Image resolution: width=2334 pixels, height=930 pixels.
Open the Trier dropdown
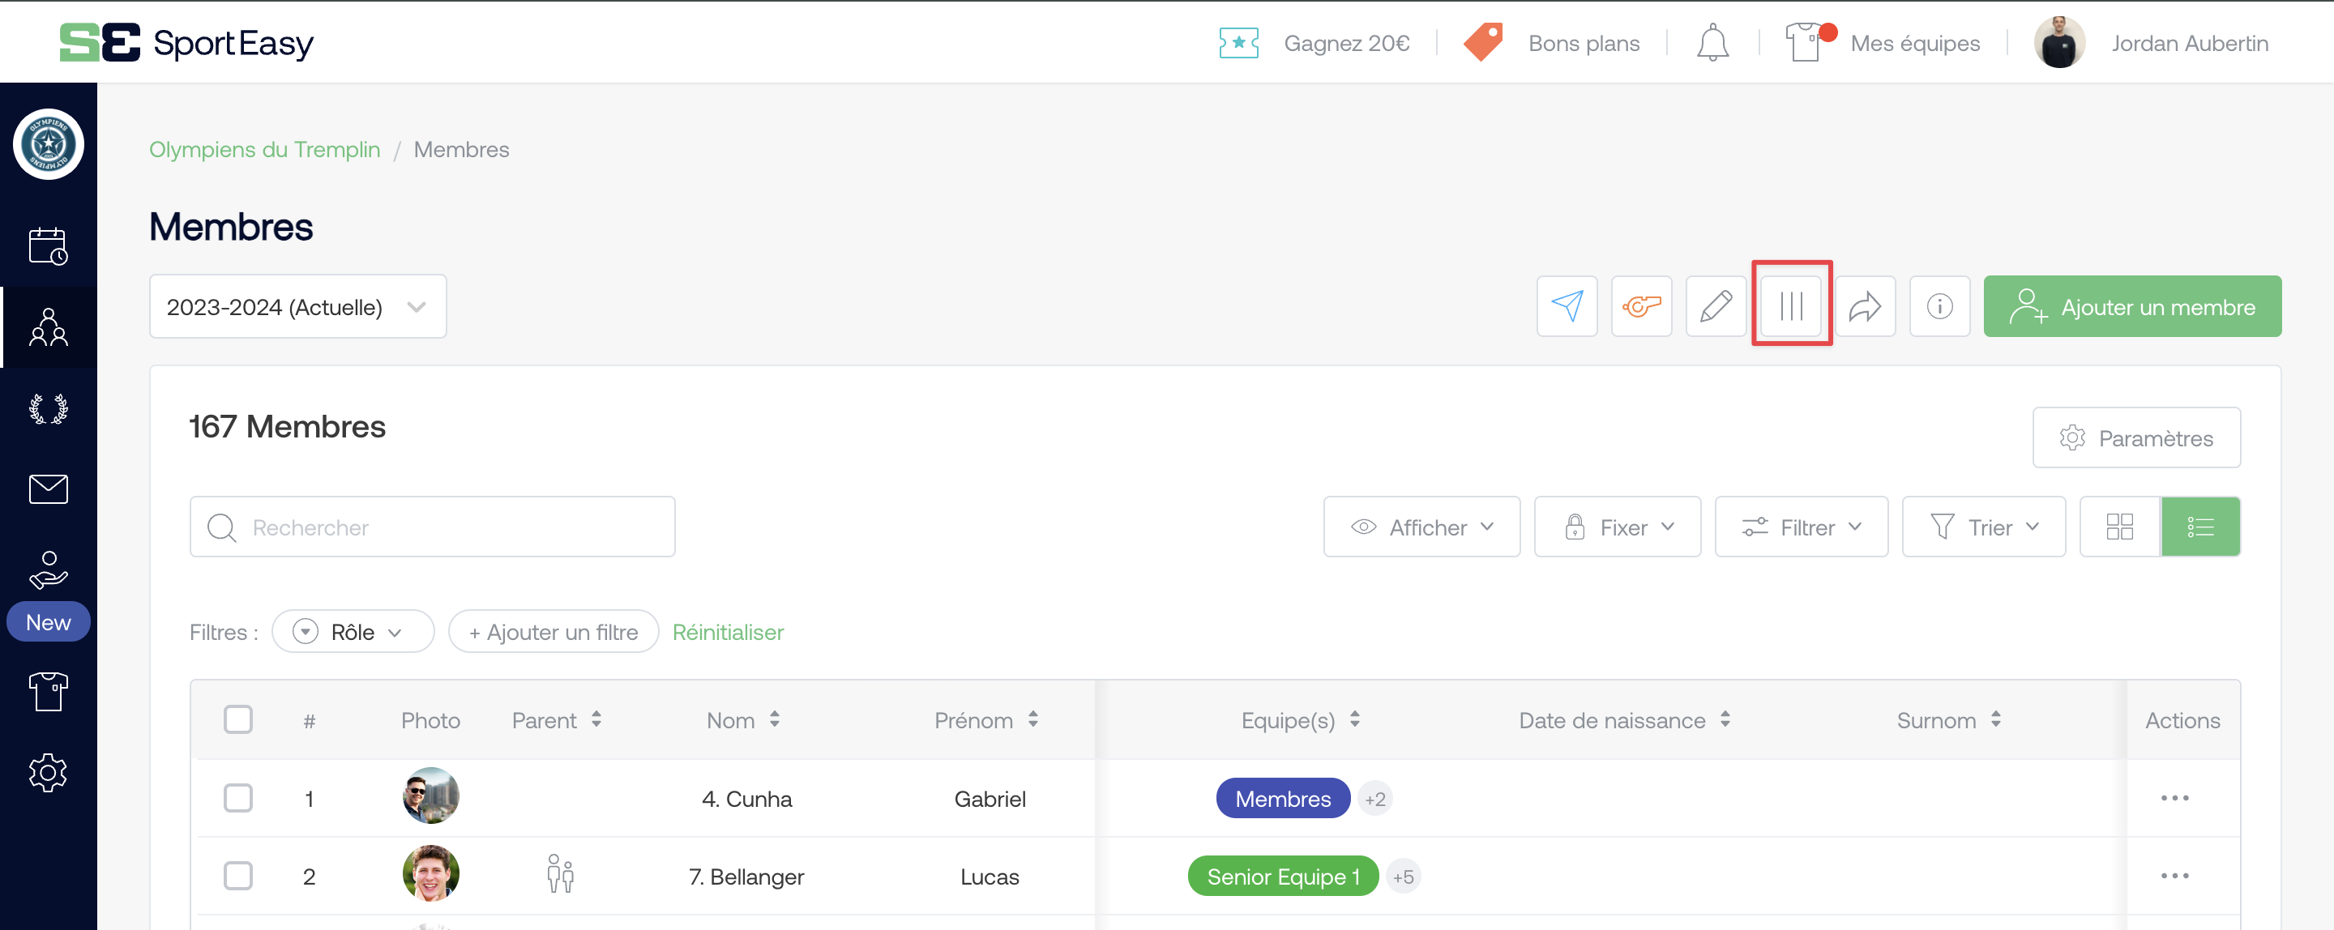coord(1982,526)
